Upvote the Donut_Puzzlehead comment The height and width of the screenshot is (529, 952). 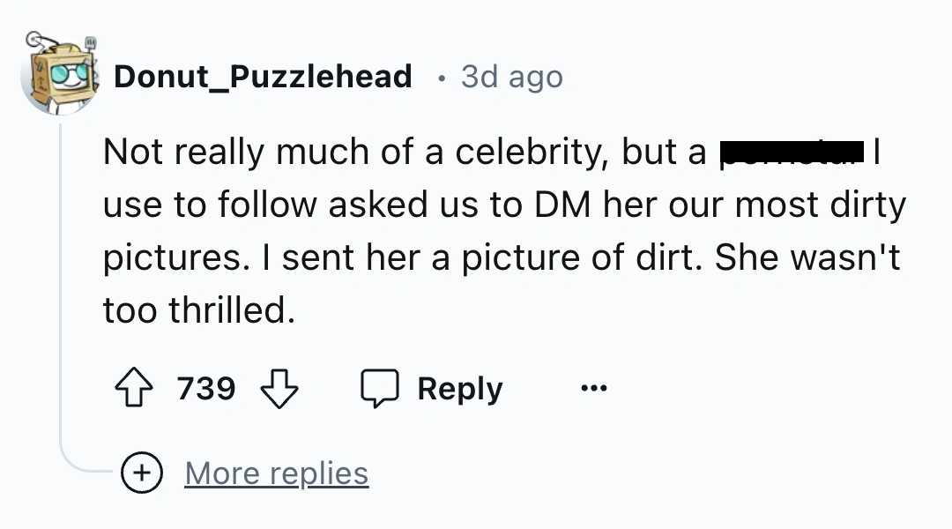click(x=134, y=389)
